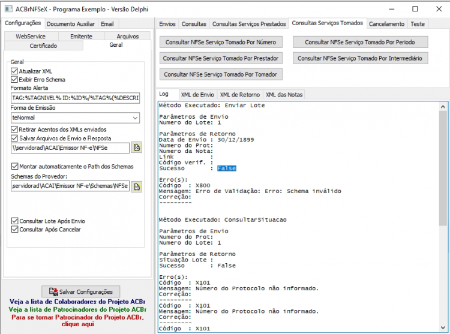Viewport: 450px width, 334px height.
Task: Open the Colaboradores do Projeto ACBr link
Action: tap(77, 302)
